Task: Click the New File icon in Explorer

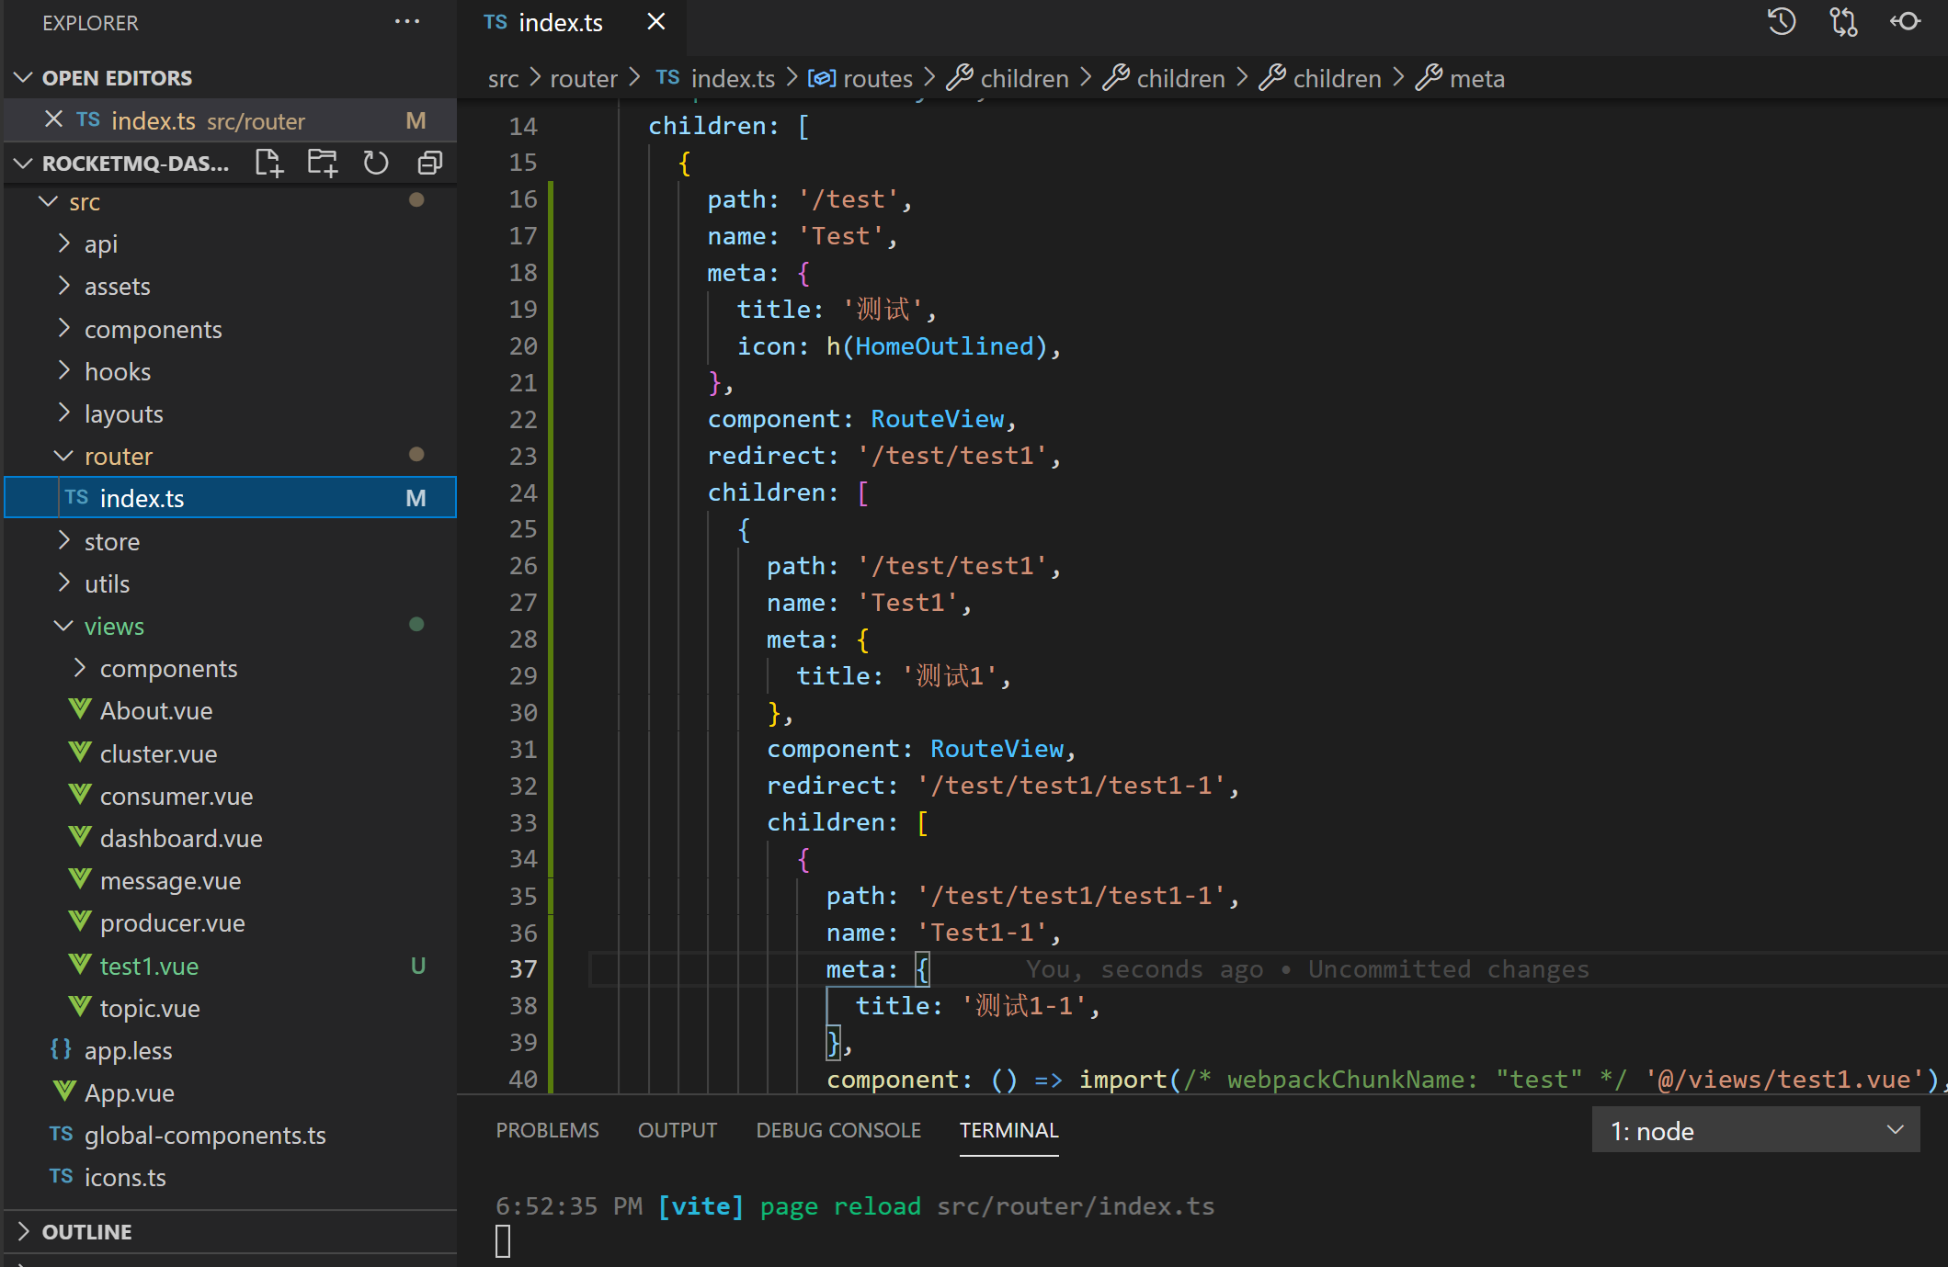Action: click(x=268, y=163)
